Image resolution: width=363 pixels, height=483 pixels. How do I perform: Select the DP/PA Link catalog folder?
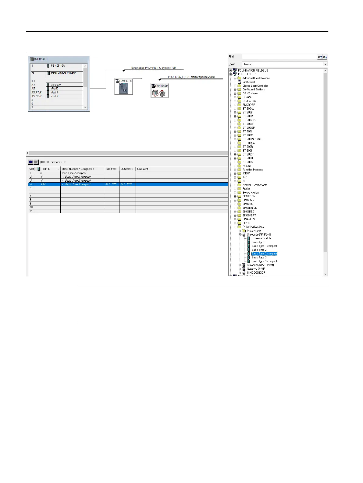[249, 101]
